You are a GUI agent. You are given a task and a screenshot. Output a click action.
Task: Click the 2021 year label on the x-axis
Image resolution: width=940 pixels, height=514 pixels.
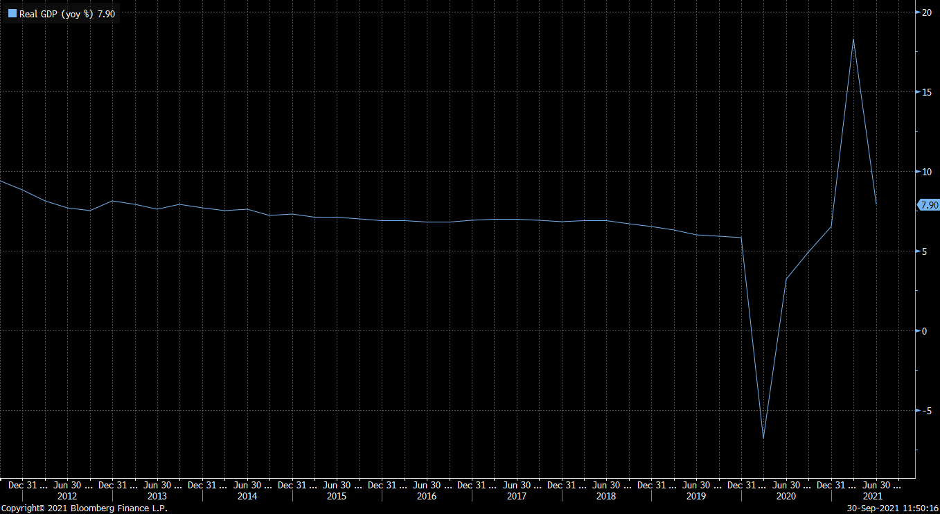click(872, 497)
